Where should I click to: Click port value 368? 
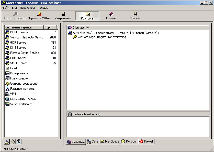53,43
